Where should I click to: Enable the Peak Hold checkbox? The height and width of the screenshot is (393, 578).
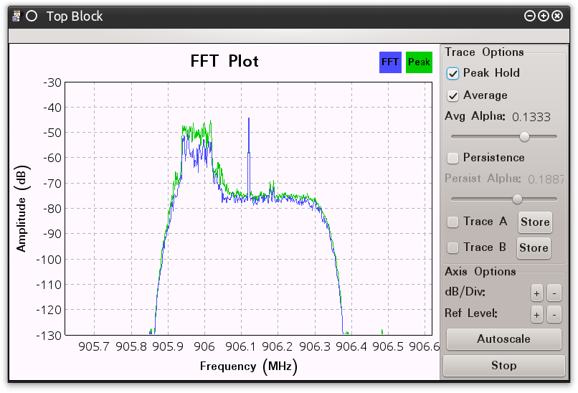[x=453, y=73]
